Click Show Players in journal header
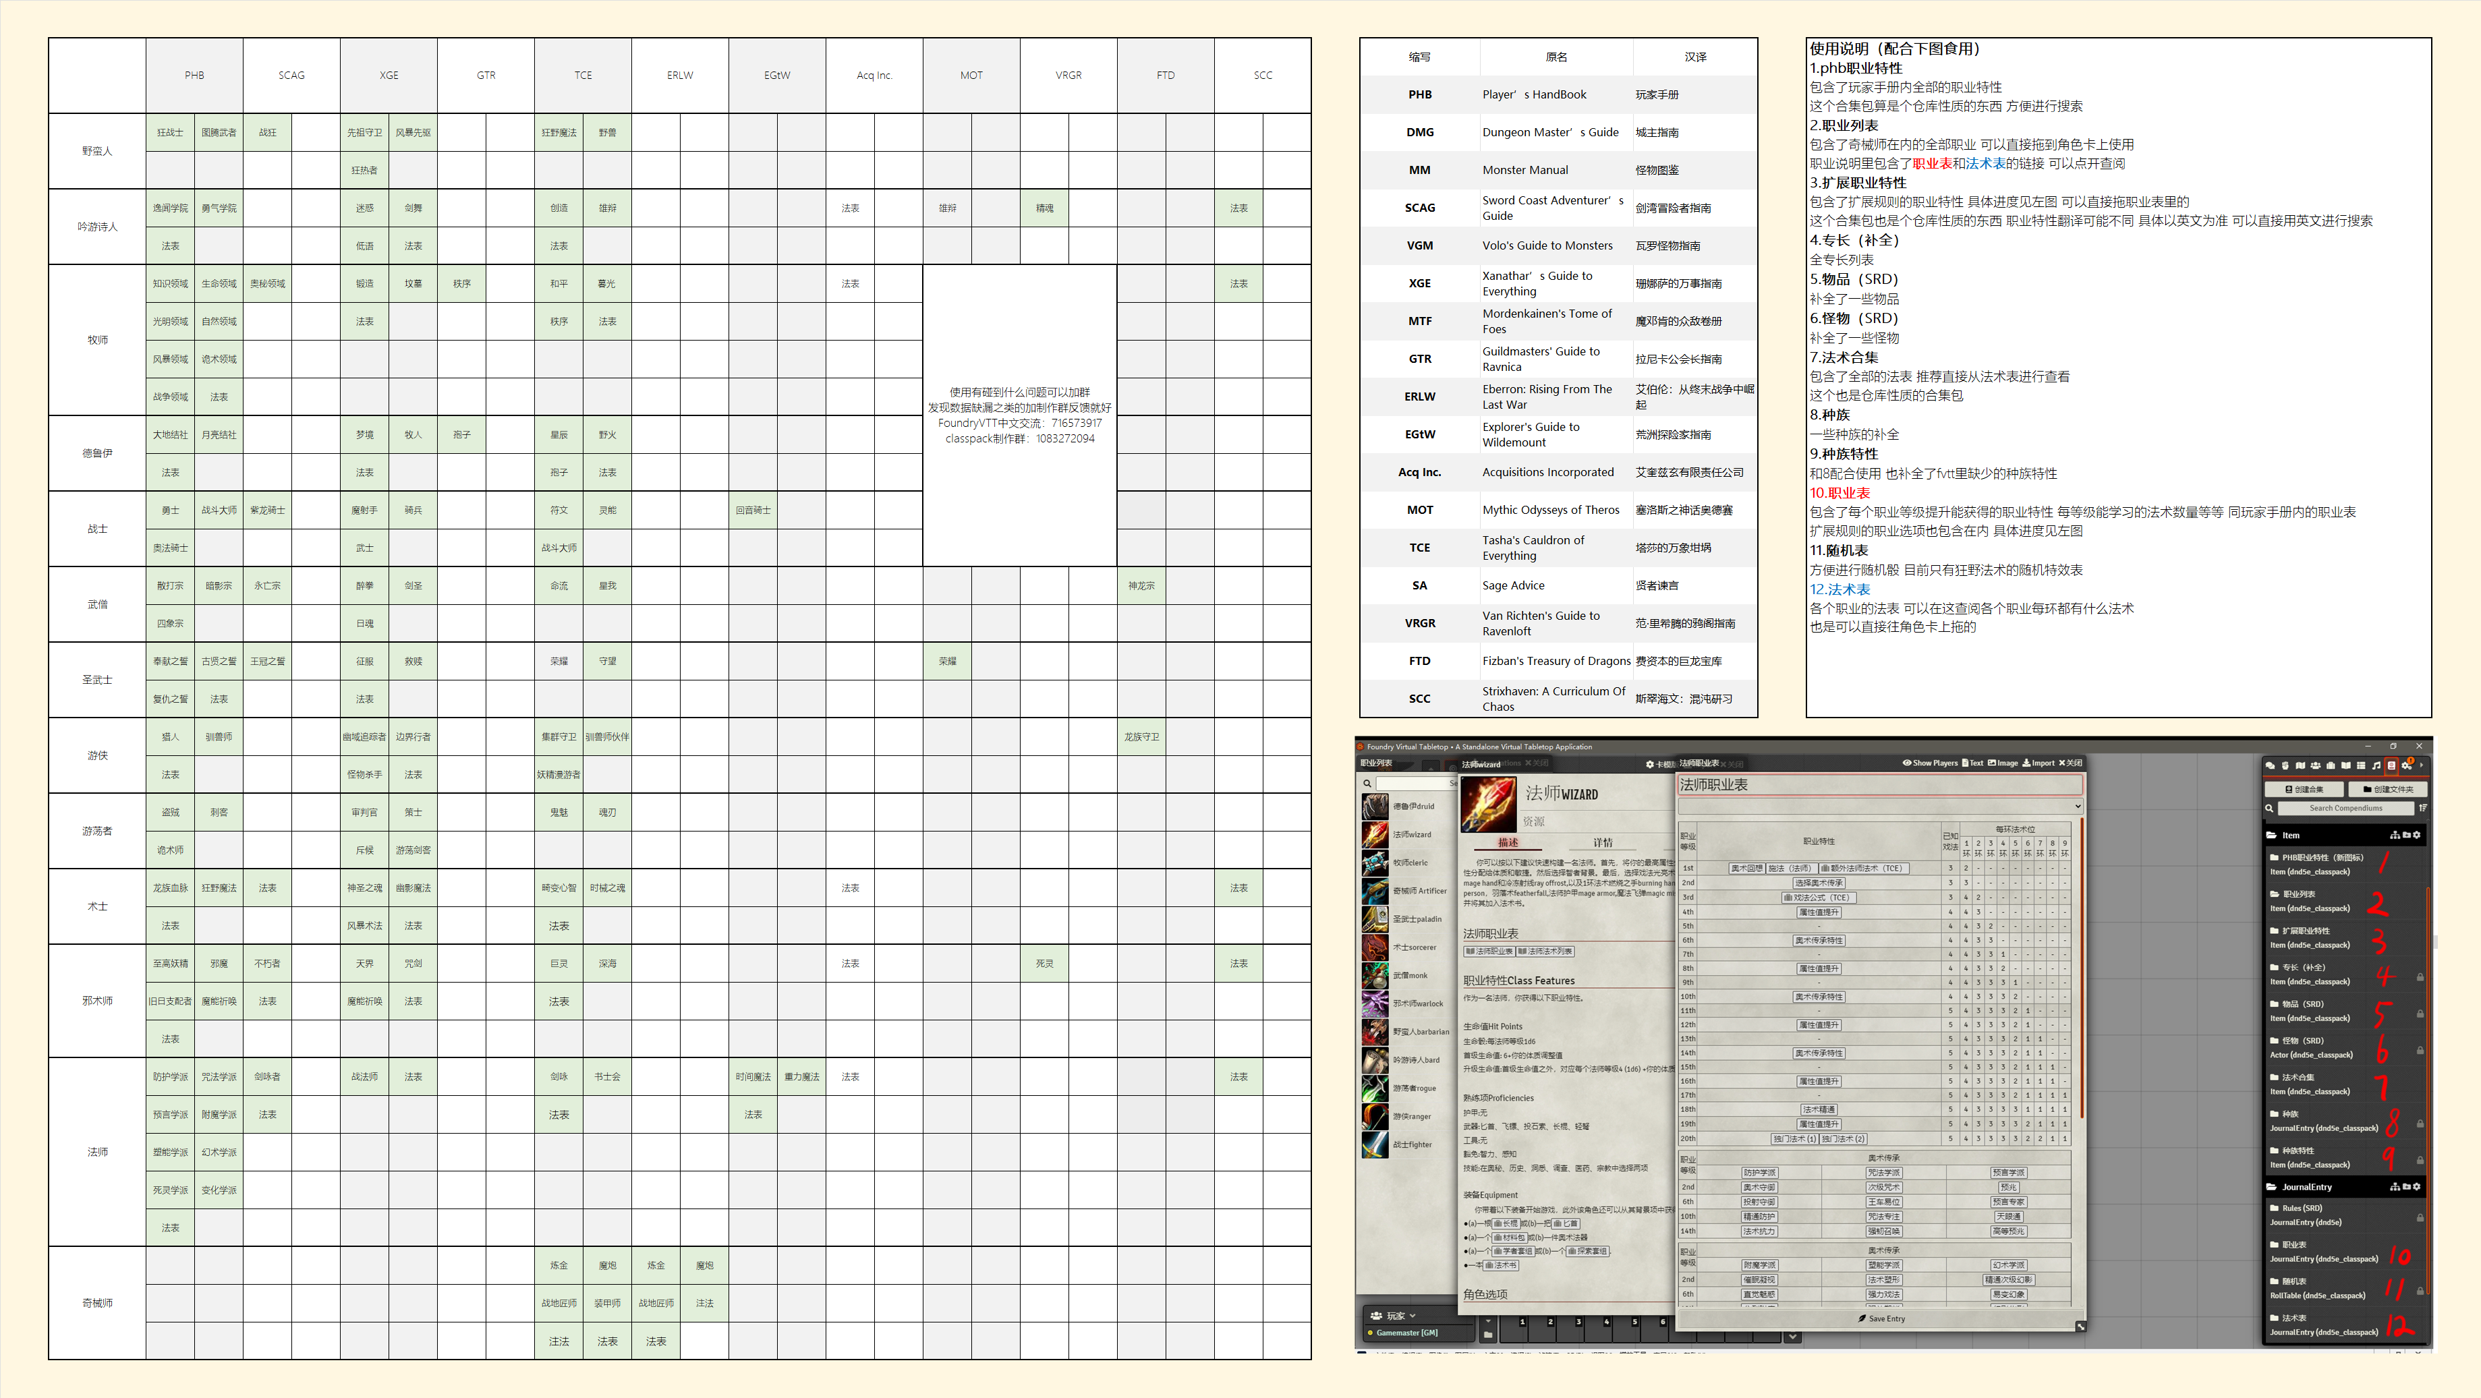This screenshot has width=2481, height=1398. click(1930, 763)
